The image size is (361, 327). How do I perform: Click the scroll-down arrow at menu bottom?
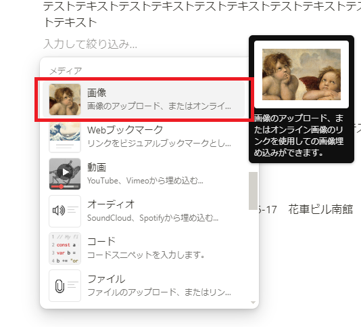coord(253,303)
